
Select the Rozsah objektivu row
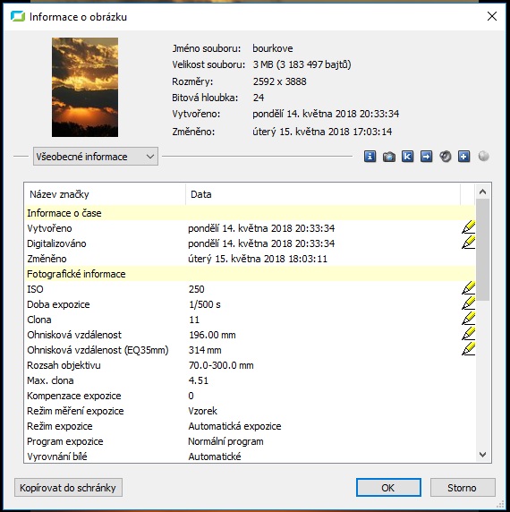tap(250, 365)
